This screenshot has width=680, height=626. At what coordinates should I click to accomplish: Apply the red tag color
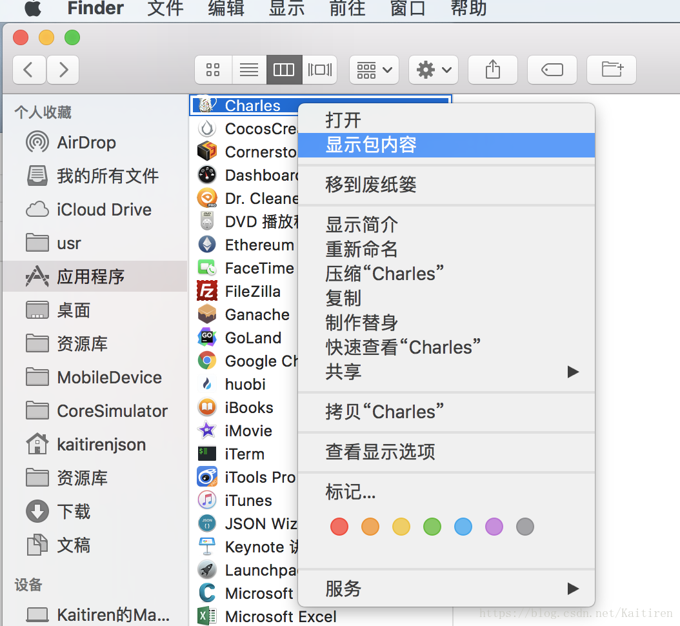click(339, 527)
